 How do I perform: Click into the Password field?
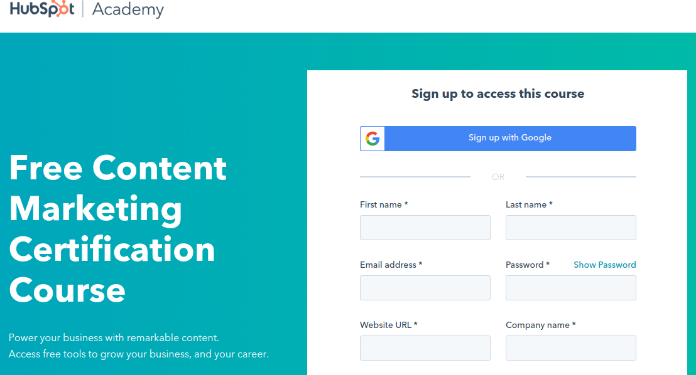pos(571,288)
